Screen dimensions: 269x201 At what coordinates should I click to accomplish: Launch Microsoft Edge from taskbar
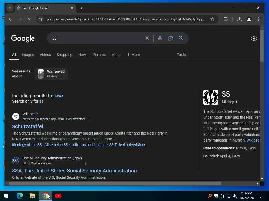tap(19, 196)
